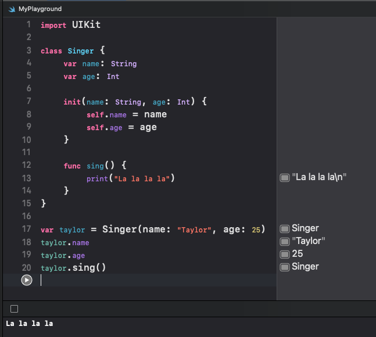Show quick look for Singer result on line 20
Screen dimensions: 376x337
click(x=285, y=267)
